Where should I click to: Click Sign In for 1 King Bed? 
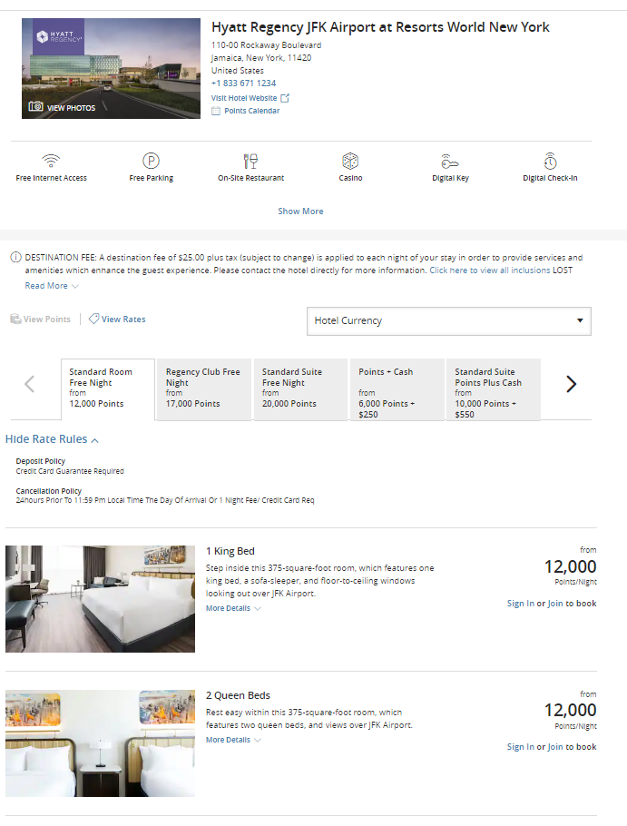[520, 604]
